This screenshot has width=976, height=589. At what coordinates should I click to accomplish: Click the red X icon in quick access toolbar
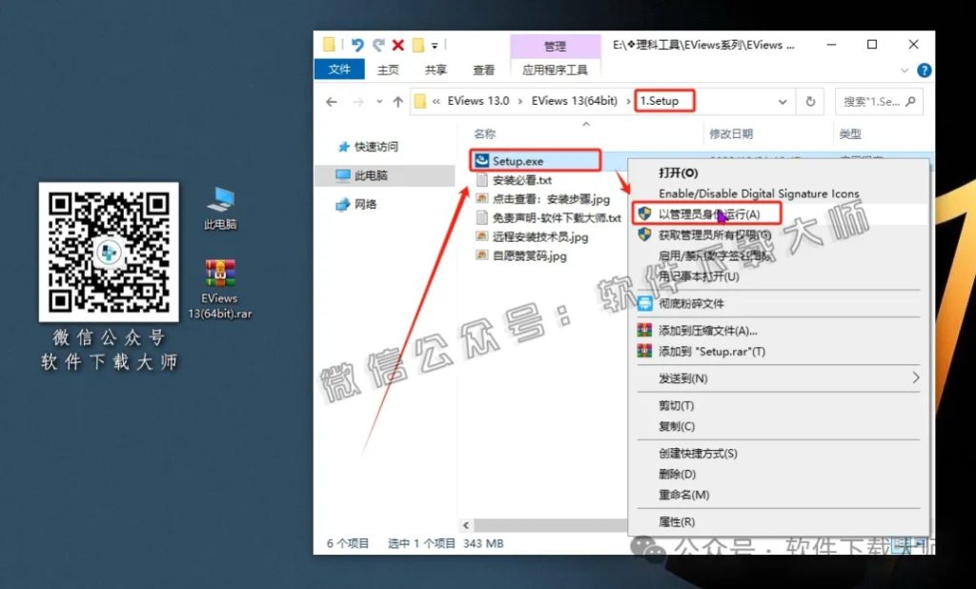(x=396, y=44)
